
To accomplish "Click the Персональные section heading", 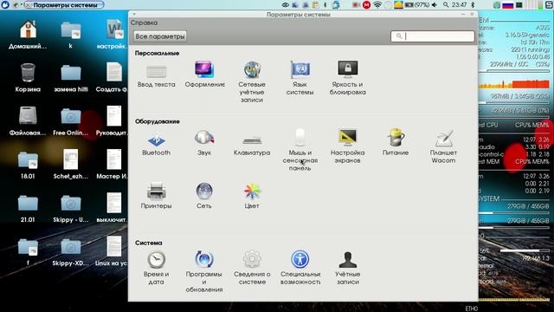I will (x=158, y=53).
